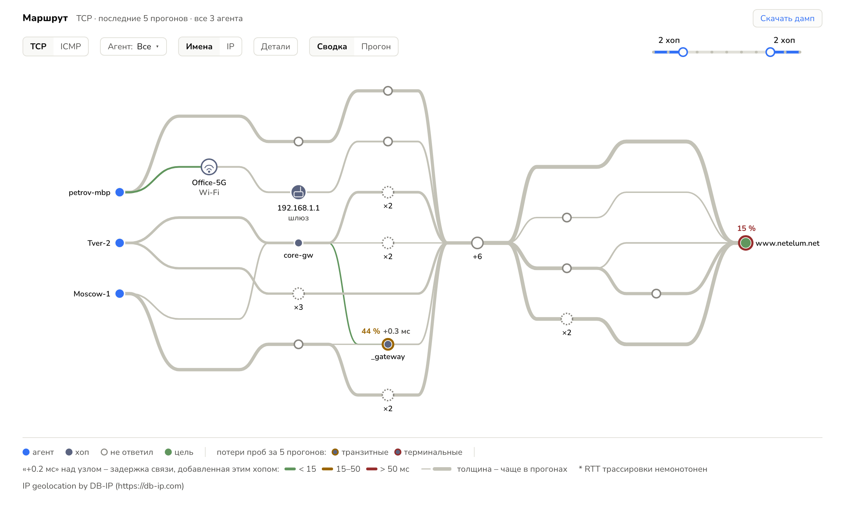Select the _gateway node with 44 % loss
845x514 pixels.
tap(388, 344)
